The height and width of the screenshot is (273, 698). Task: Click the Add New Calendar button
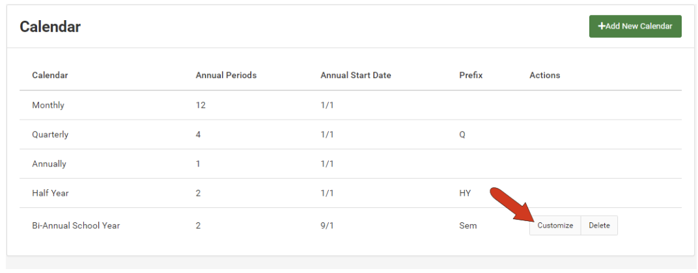[635, 27]
